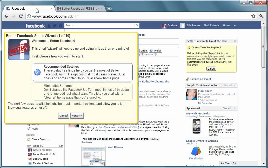
Task: Close the Facebook tab
Action: tap(51, 9)
